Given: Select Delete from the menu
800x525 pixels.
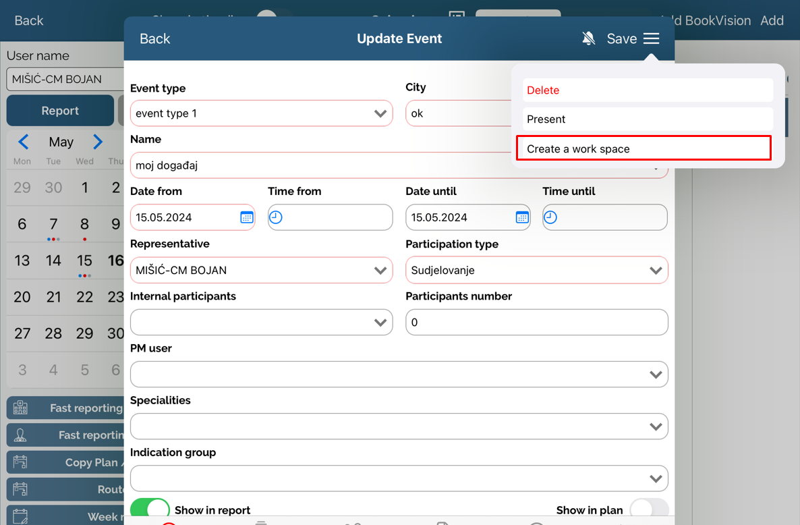Looking at the screenshot, I should tap(648, 90).
